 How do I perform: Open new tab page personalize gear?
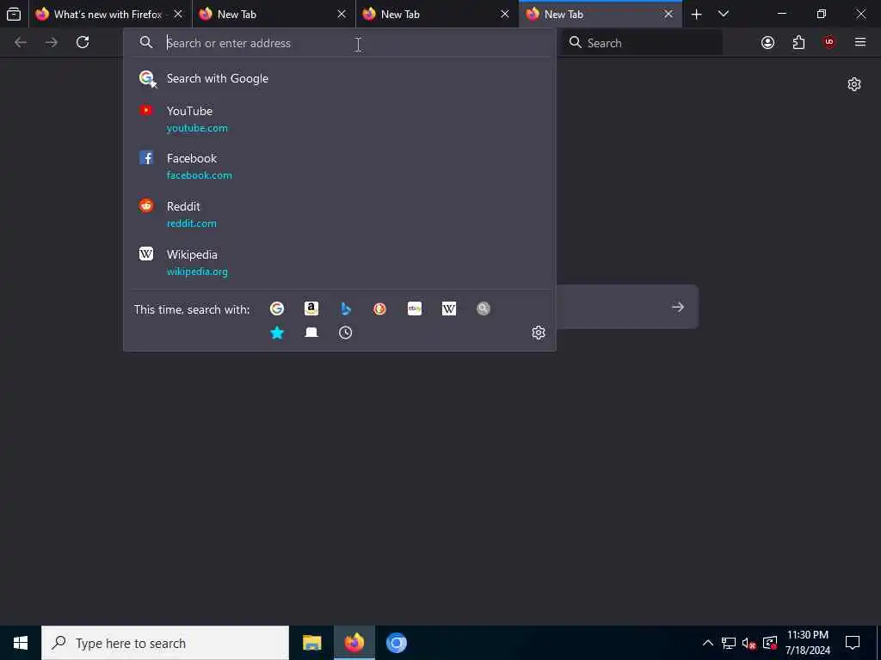[854, 84]
